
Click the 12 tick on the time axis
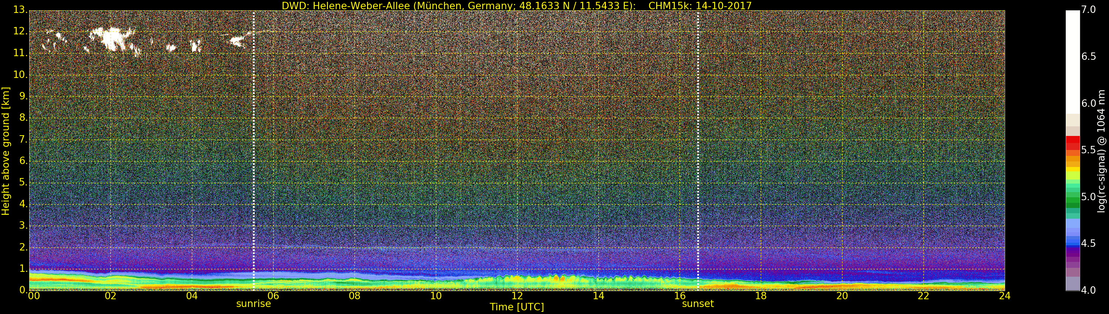click(x=517, y=296)
